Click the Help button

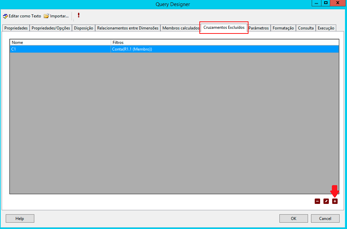coord(20,218)
